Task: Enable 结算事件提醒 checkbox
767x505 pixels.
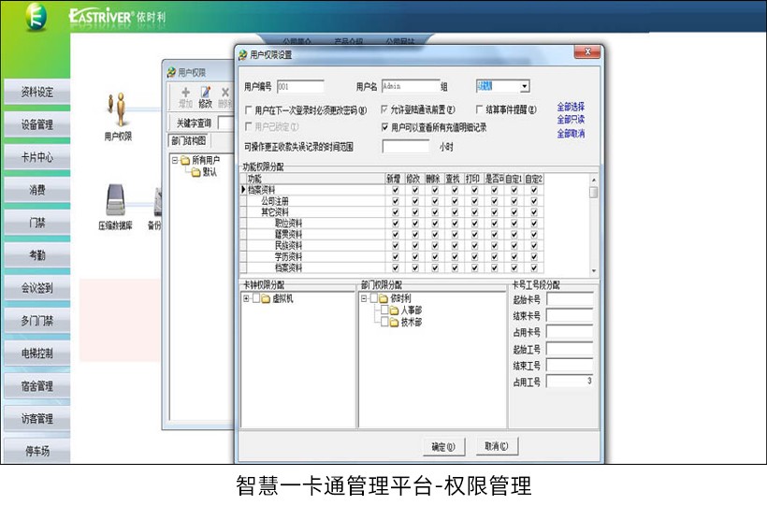Action: coord(478,110)
